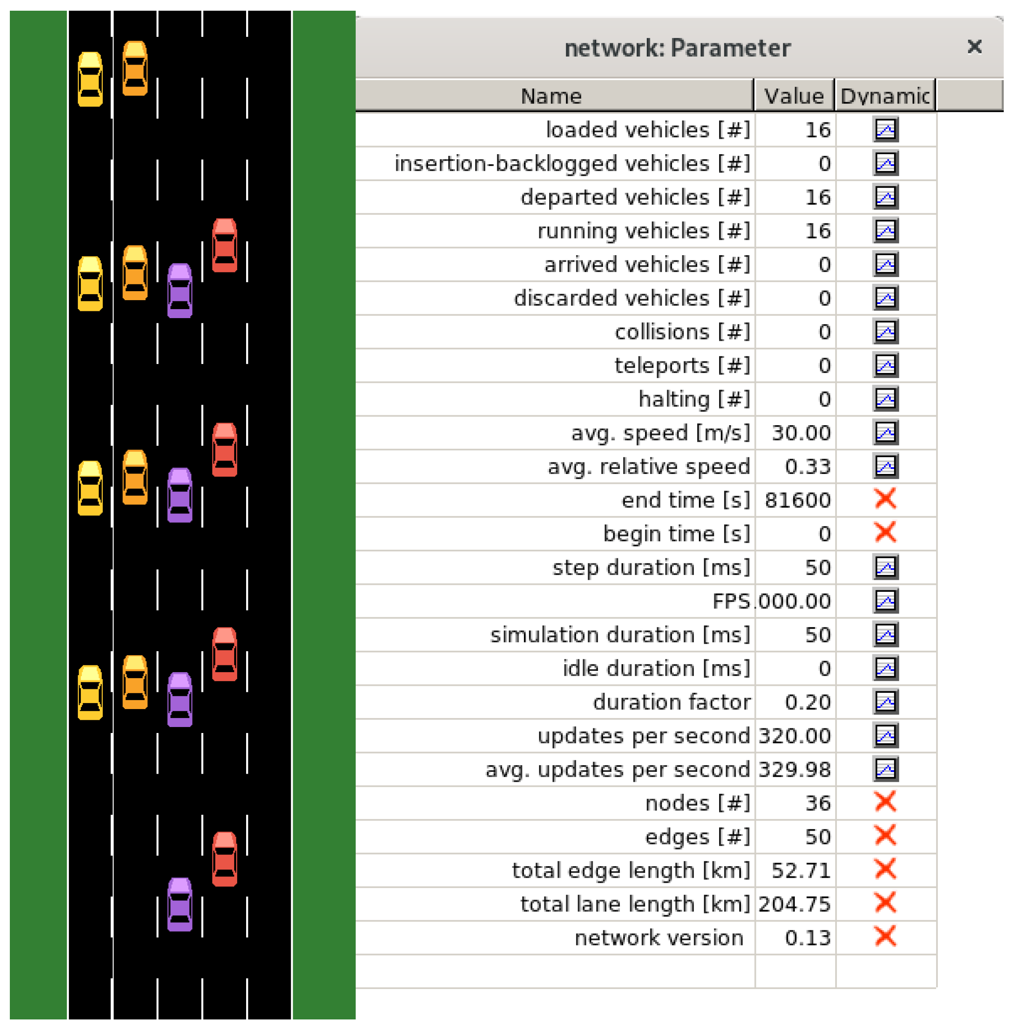Select the avg. relative speed value cell
The height and width of the screenshot is (1034, 1014).
795,467
